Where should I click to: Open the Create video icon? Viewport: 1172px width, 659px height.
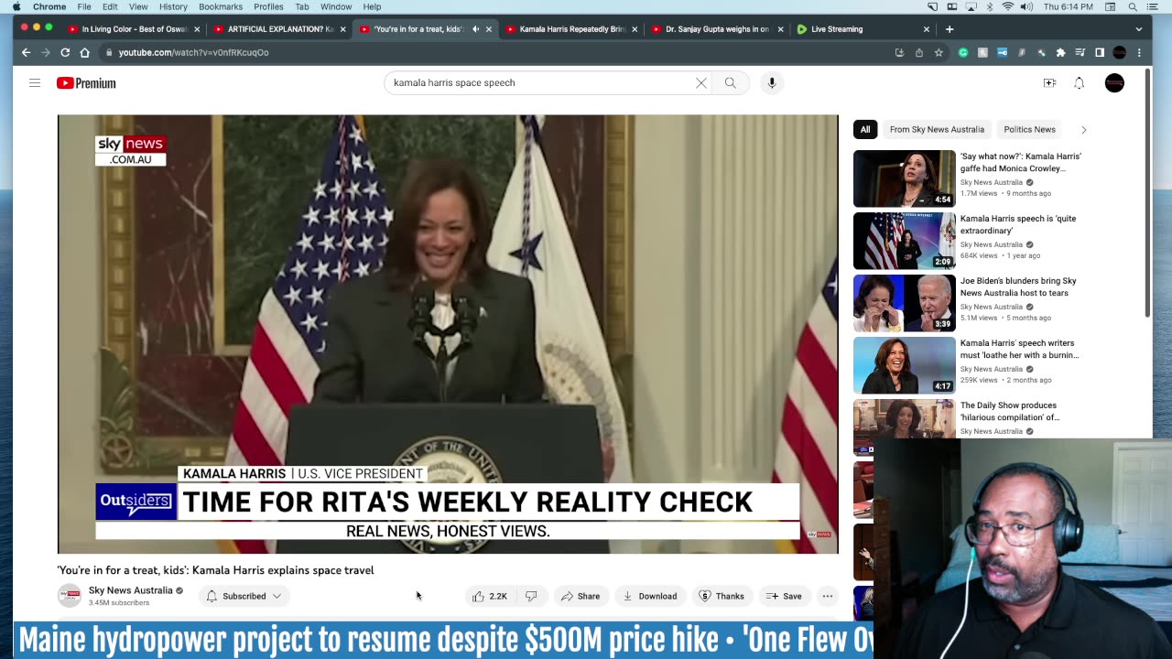[1049, 83]
